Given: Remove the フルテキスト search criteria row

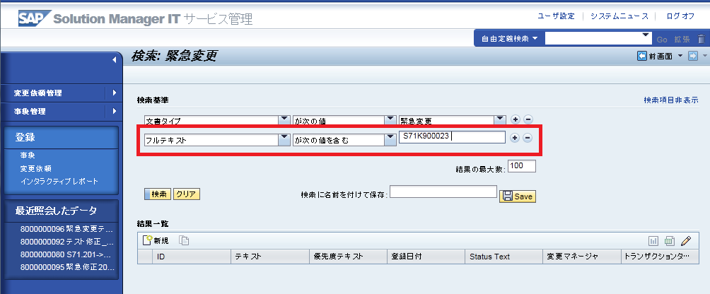Looking at the screenshot, I should click(528, 138).
